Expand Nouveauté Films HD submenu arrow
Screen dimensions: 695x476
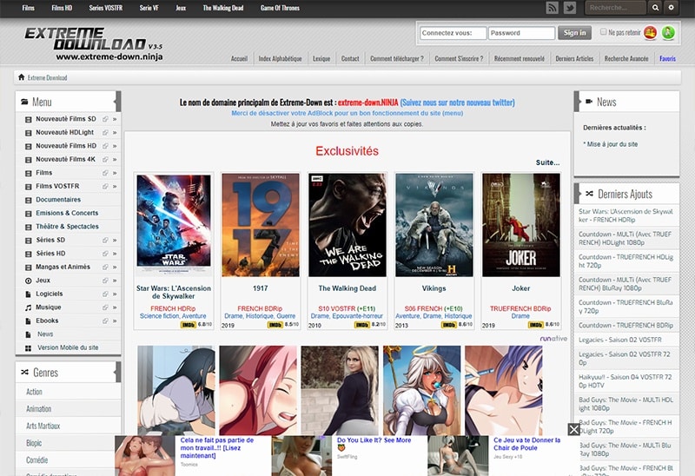click(115, 146)
